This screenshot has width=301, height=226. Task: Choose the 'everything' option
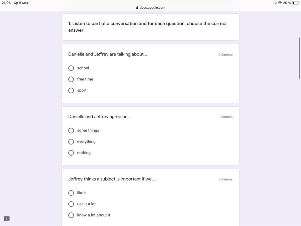coord(71,142)
